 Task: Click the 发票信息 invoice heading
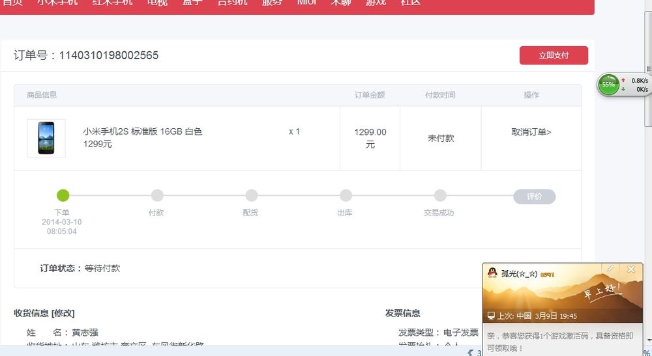pos(402,313)
